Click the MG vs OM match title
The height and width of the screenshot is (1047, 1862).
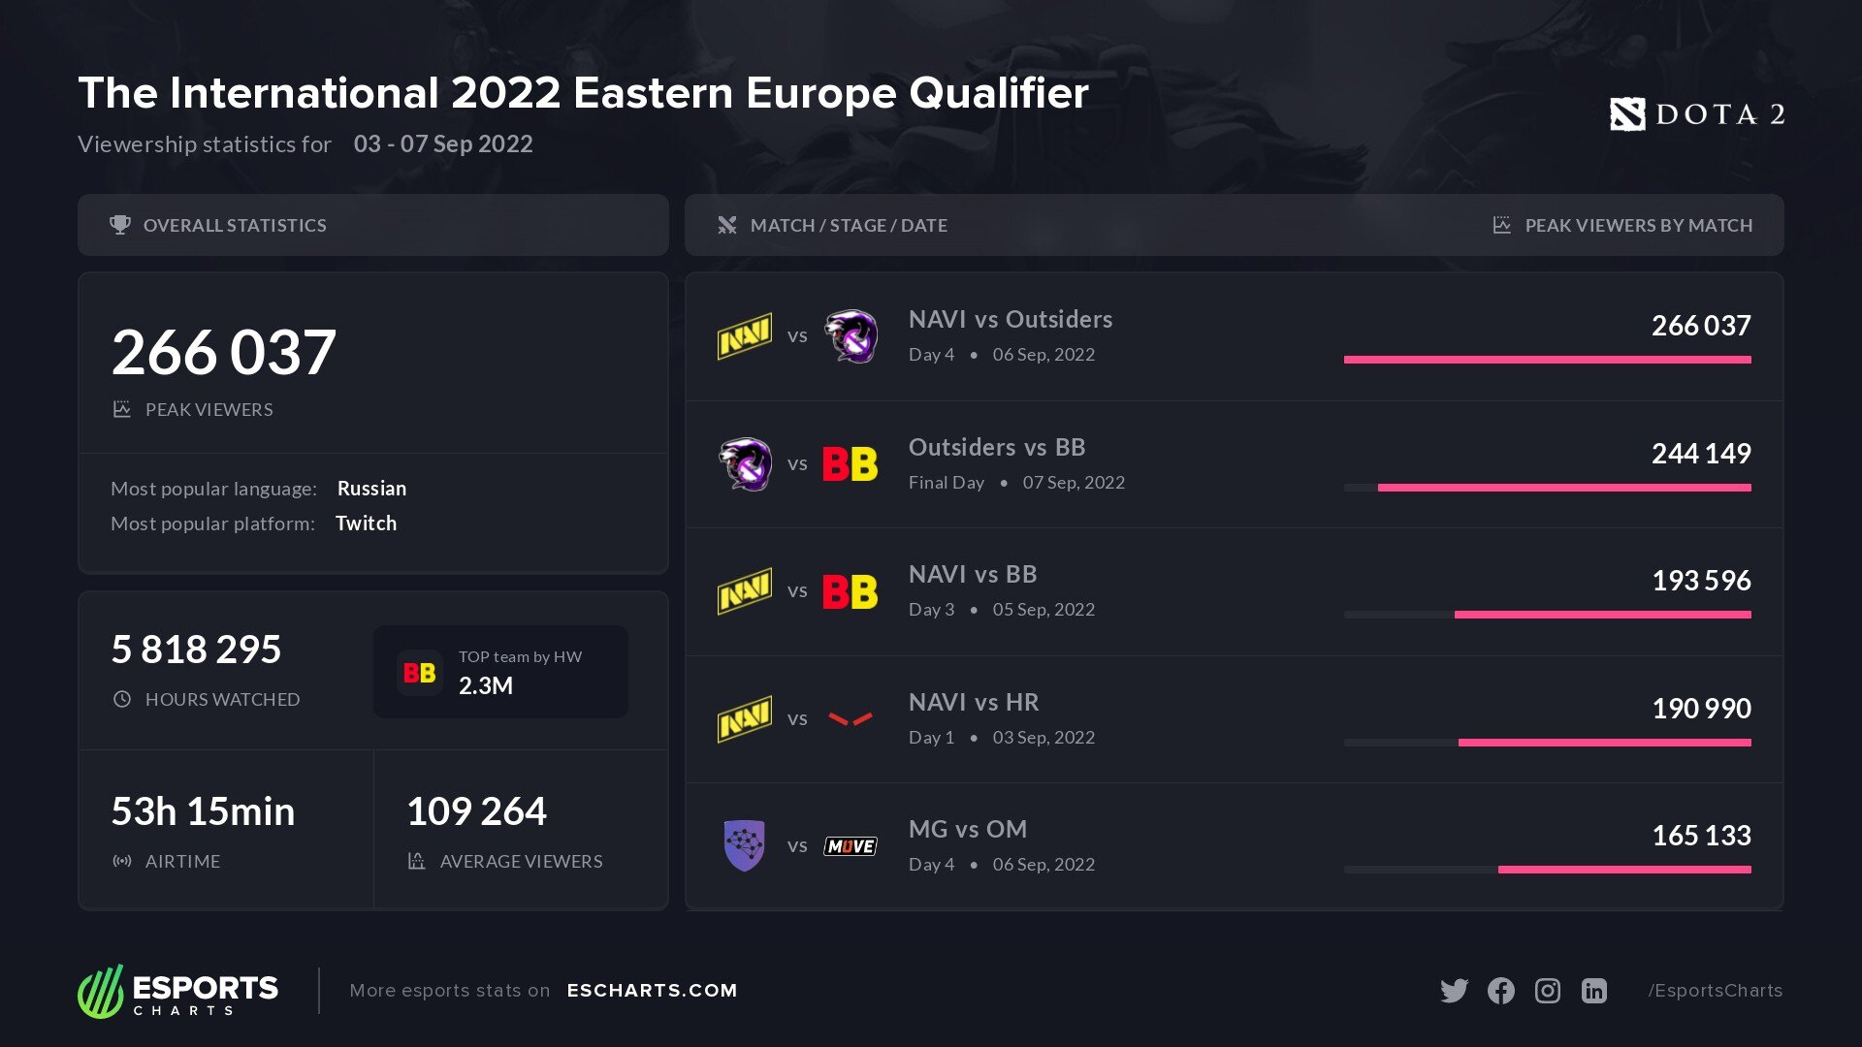click(967, 830)
